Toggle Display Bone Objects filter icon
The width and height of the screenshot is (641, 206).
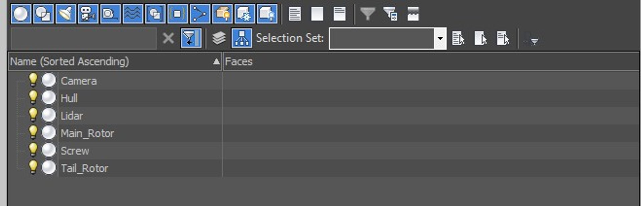(200, 14)
